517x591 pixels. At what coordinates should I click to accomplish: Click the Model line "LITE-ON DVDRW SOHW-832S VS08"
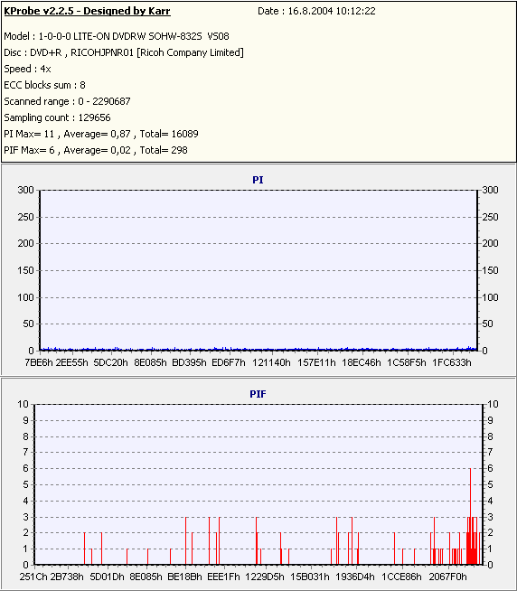point(151,36)
